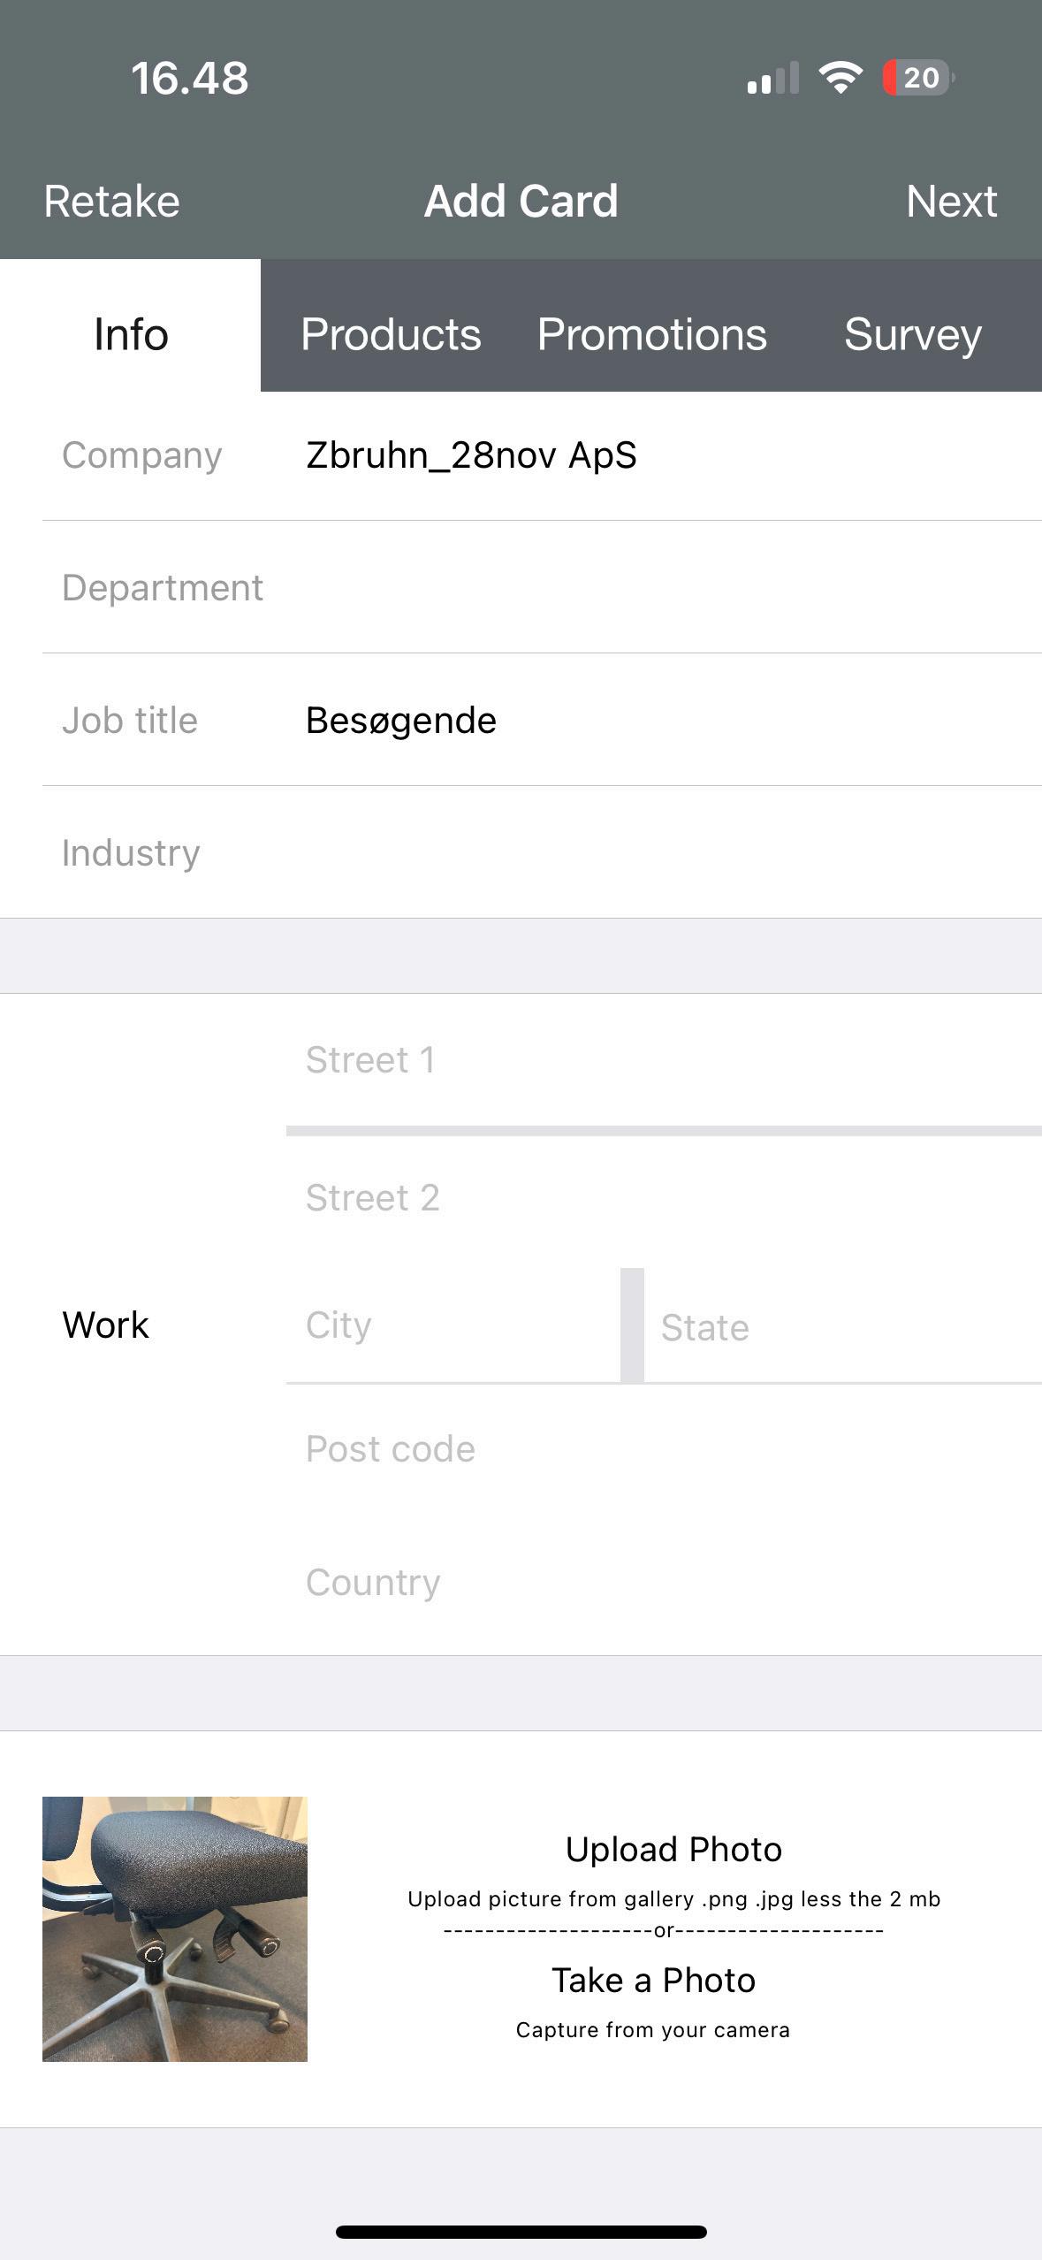Edit the Company field Zbruhn_28nov ApS

619,455
